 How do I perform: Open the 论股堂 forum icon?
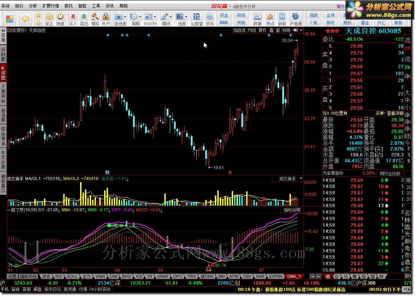(197, 19)
